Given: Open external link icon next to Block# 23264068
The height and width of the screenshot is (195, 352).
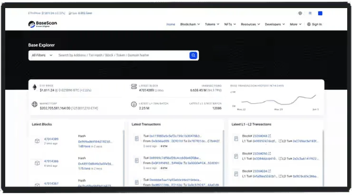Looking at the screenshot, I should [269, 136].
